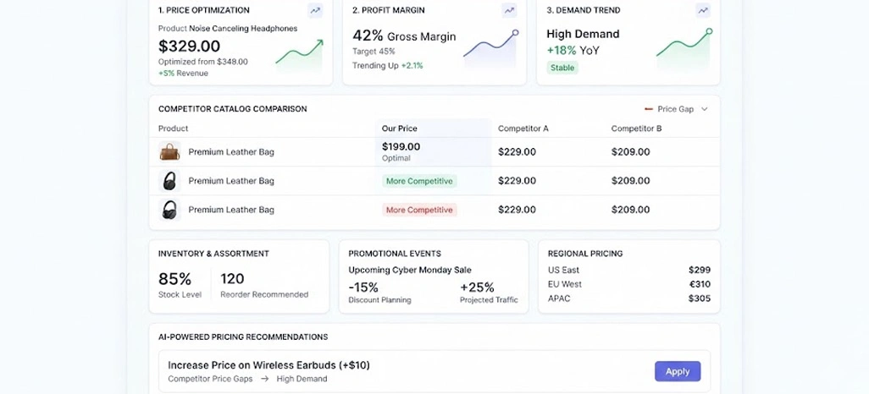Open the Profit Margin trend icon
The width and height of the screenshot is (869, 394).
click(x=509, y=10)
